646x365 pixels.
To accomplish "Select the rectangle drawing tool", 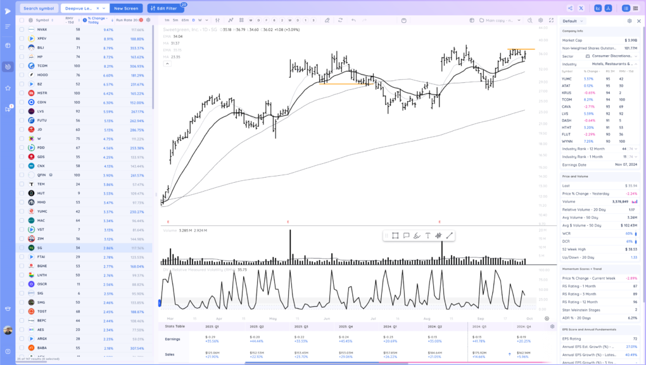I will point(395,235).
